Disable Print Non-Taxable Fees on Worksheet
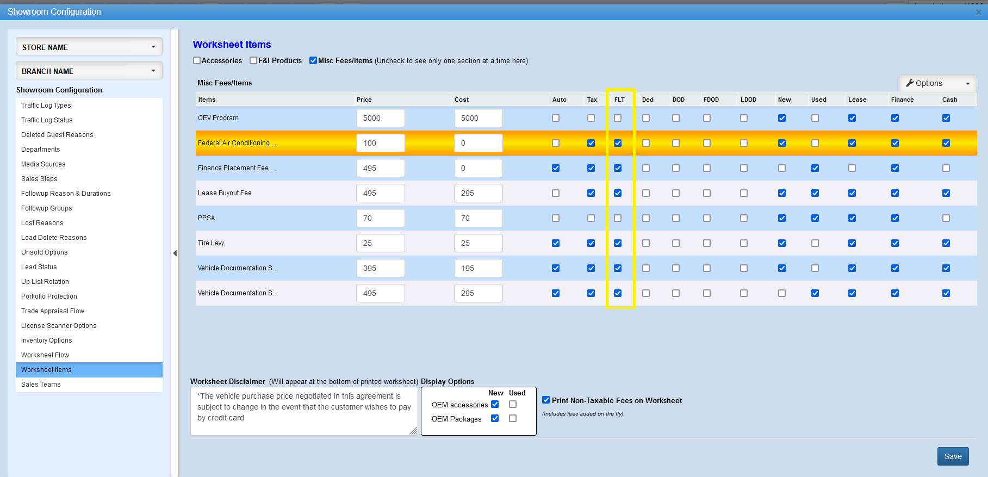Viewport: 988px width, 477px height. (x=546, y=400)
